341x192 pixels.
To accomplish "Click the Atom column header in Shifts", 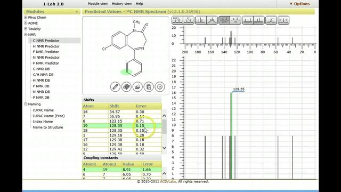I will 95,106.
